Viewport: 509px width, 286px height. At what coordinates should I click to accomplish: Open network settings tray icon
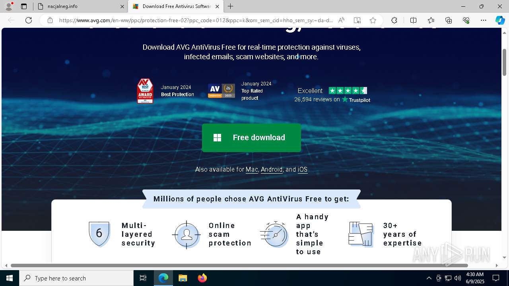(x=448, y=278)
